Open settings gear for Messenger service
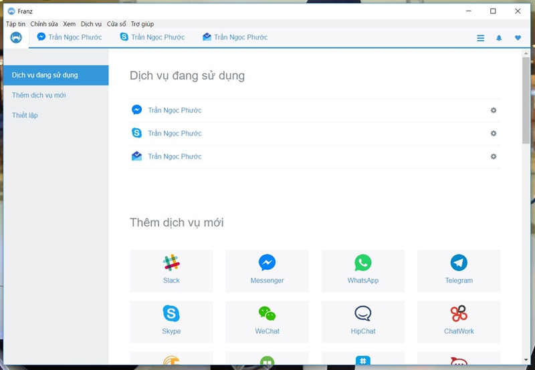The height and width of the screenshot is (370, 535). (x=494, y=110)
